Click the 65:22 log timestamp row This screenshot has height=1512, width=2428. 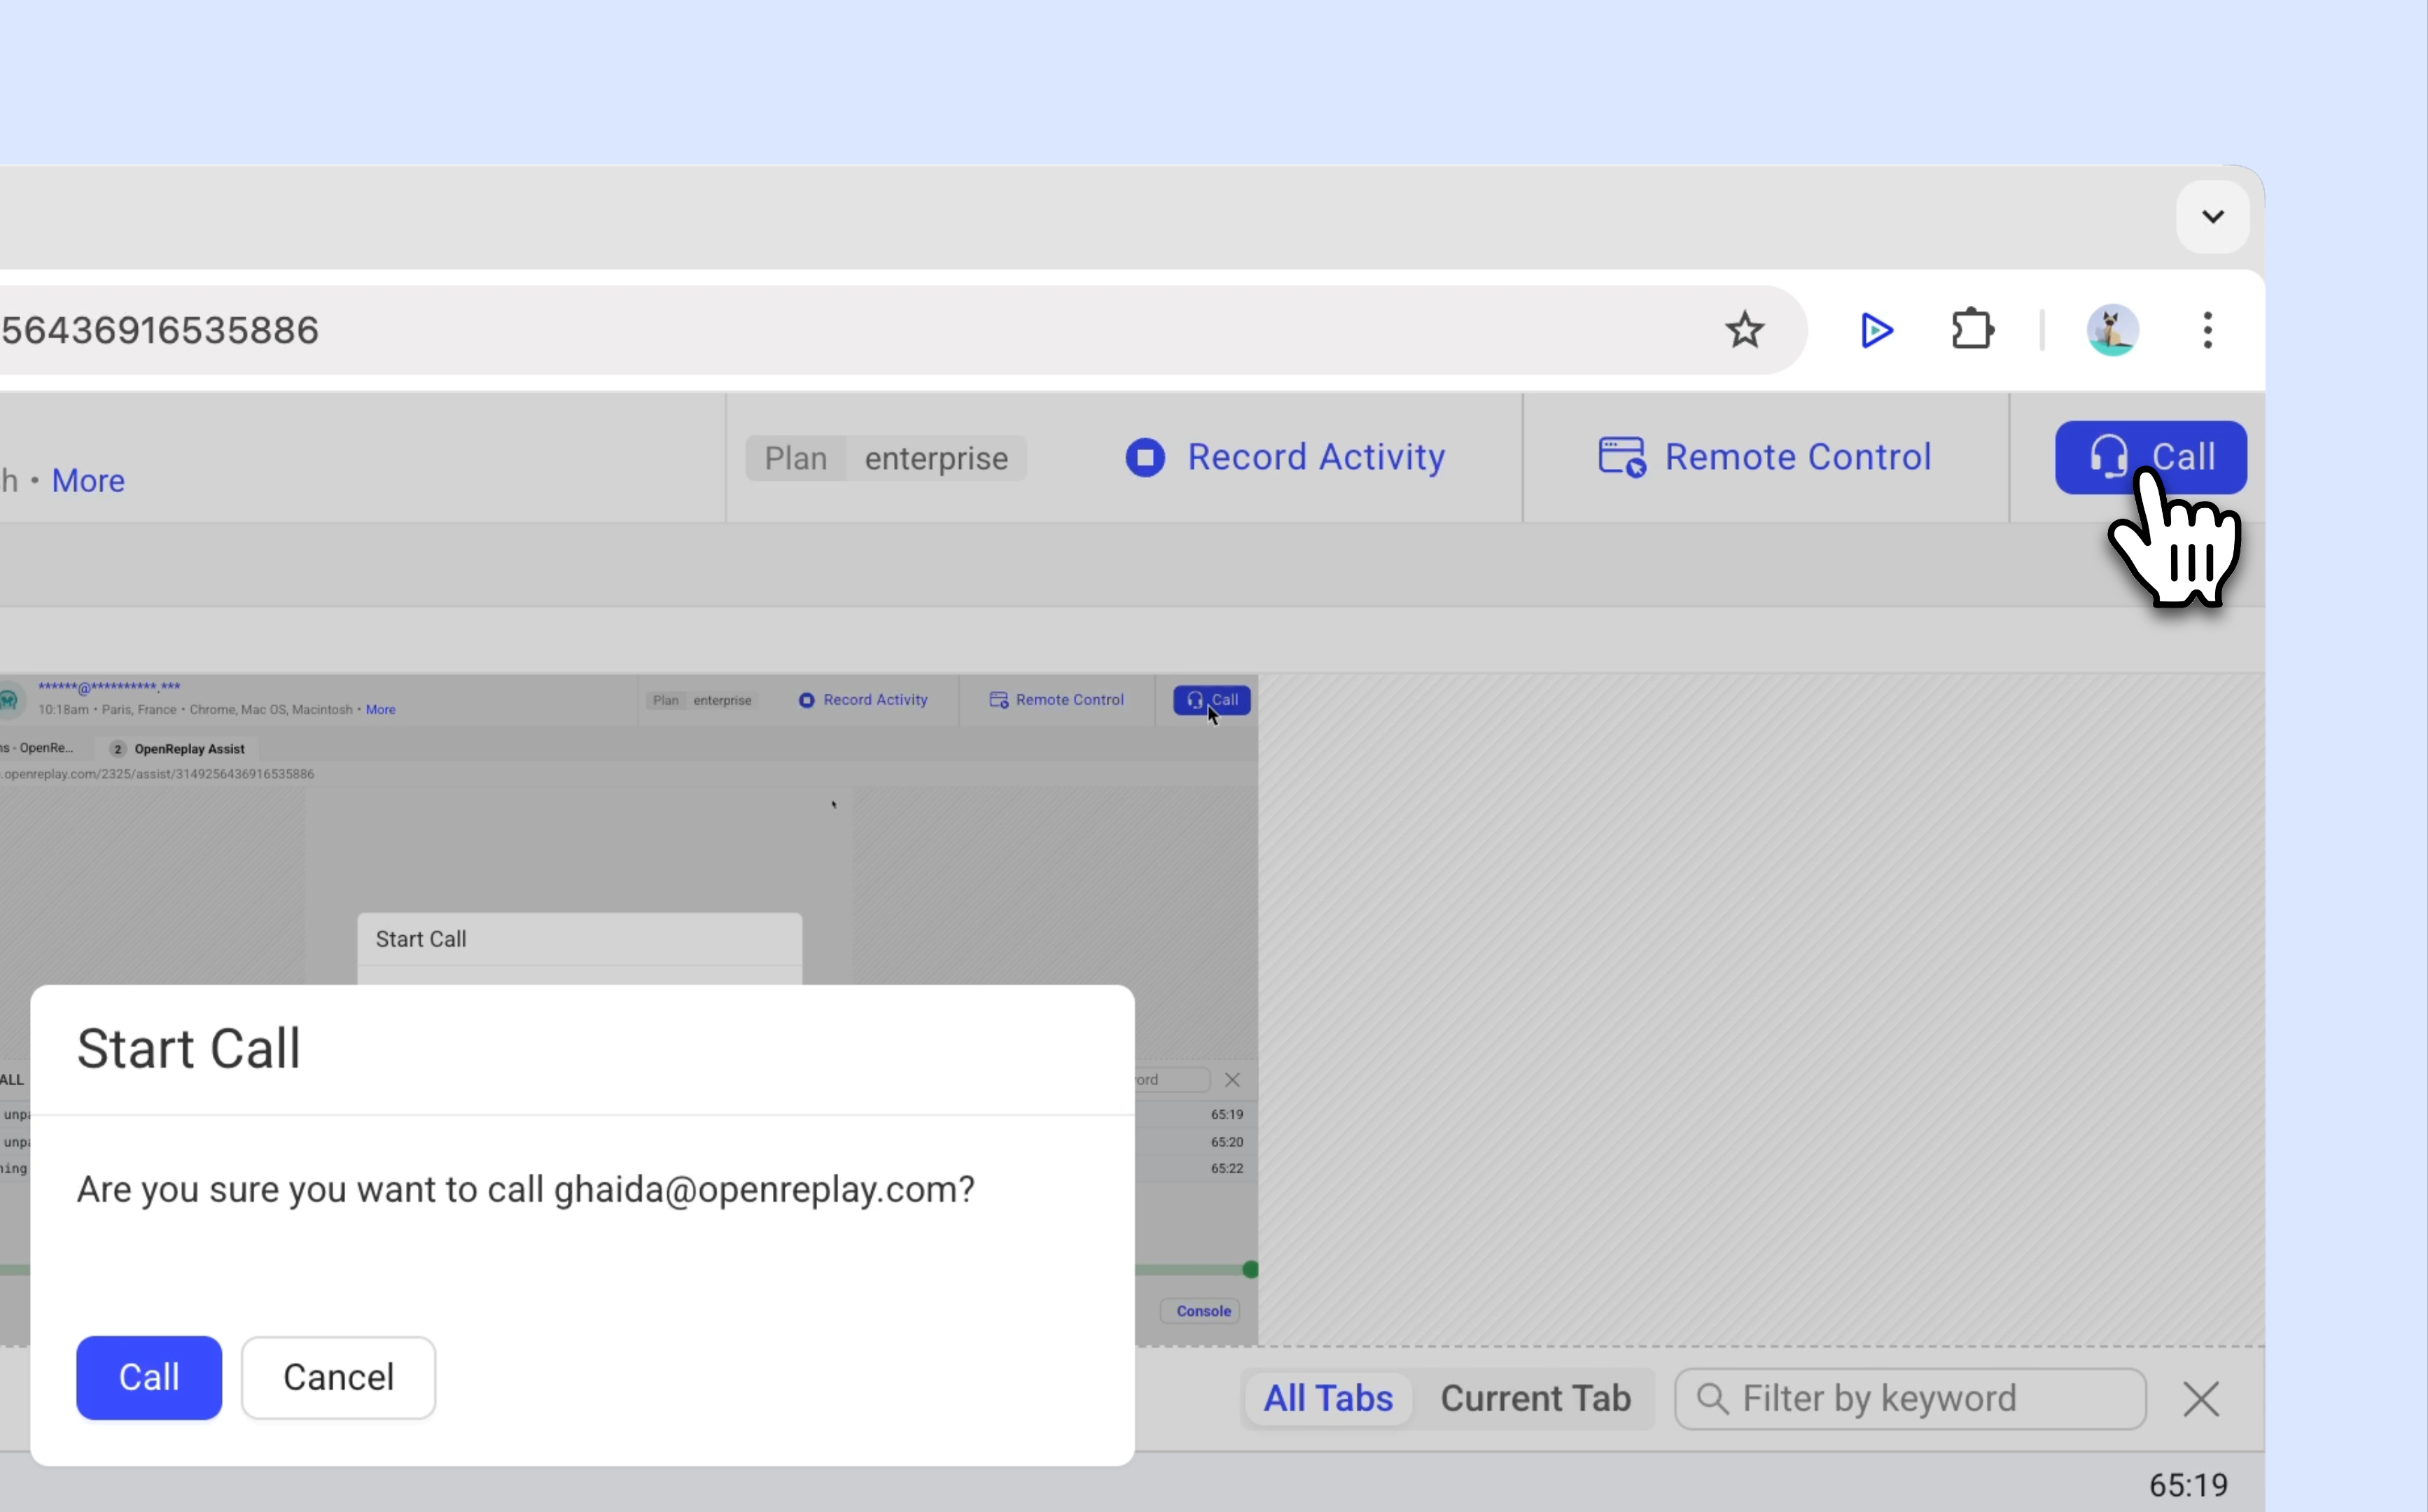[x=1227, y=1168]
